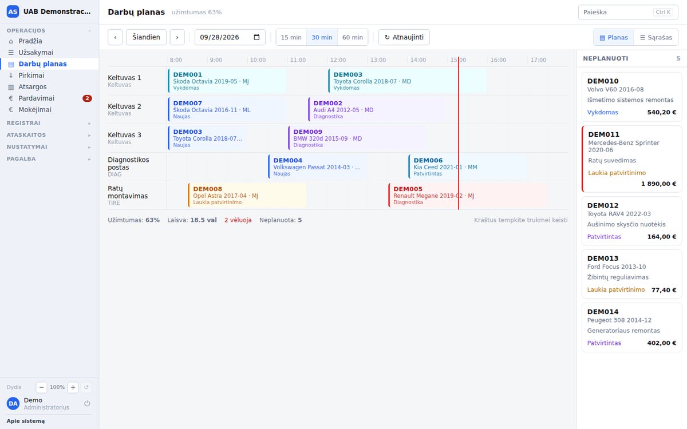The image size is (687, 429).
Task: Go to previous day with left chevron
Action: click(115, 37)
